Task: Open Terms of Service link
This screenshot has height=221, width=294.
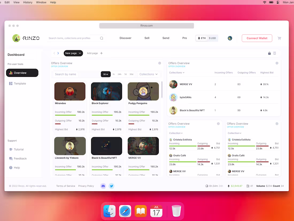Action: coord(66,186)
